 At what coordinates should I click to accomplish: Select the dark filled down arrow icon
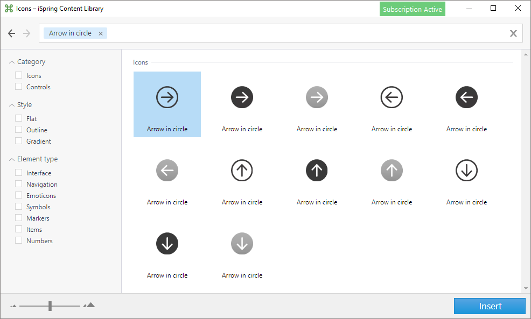pos(167,244)
